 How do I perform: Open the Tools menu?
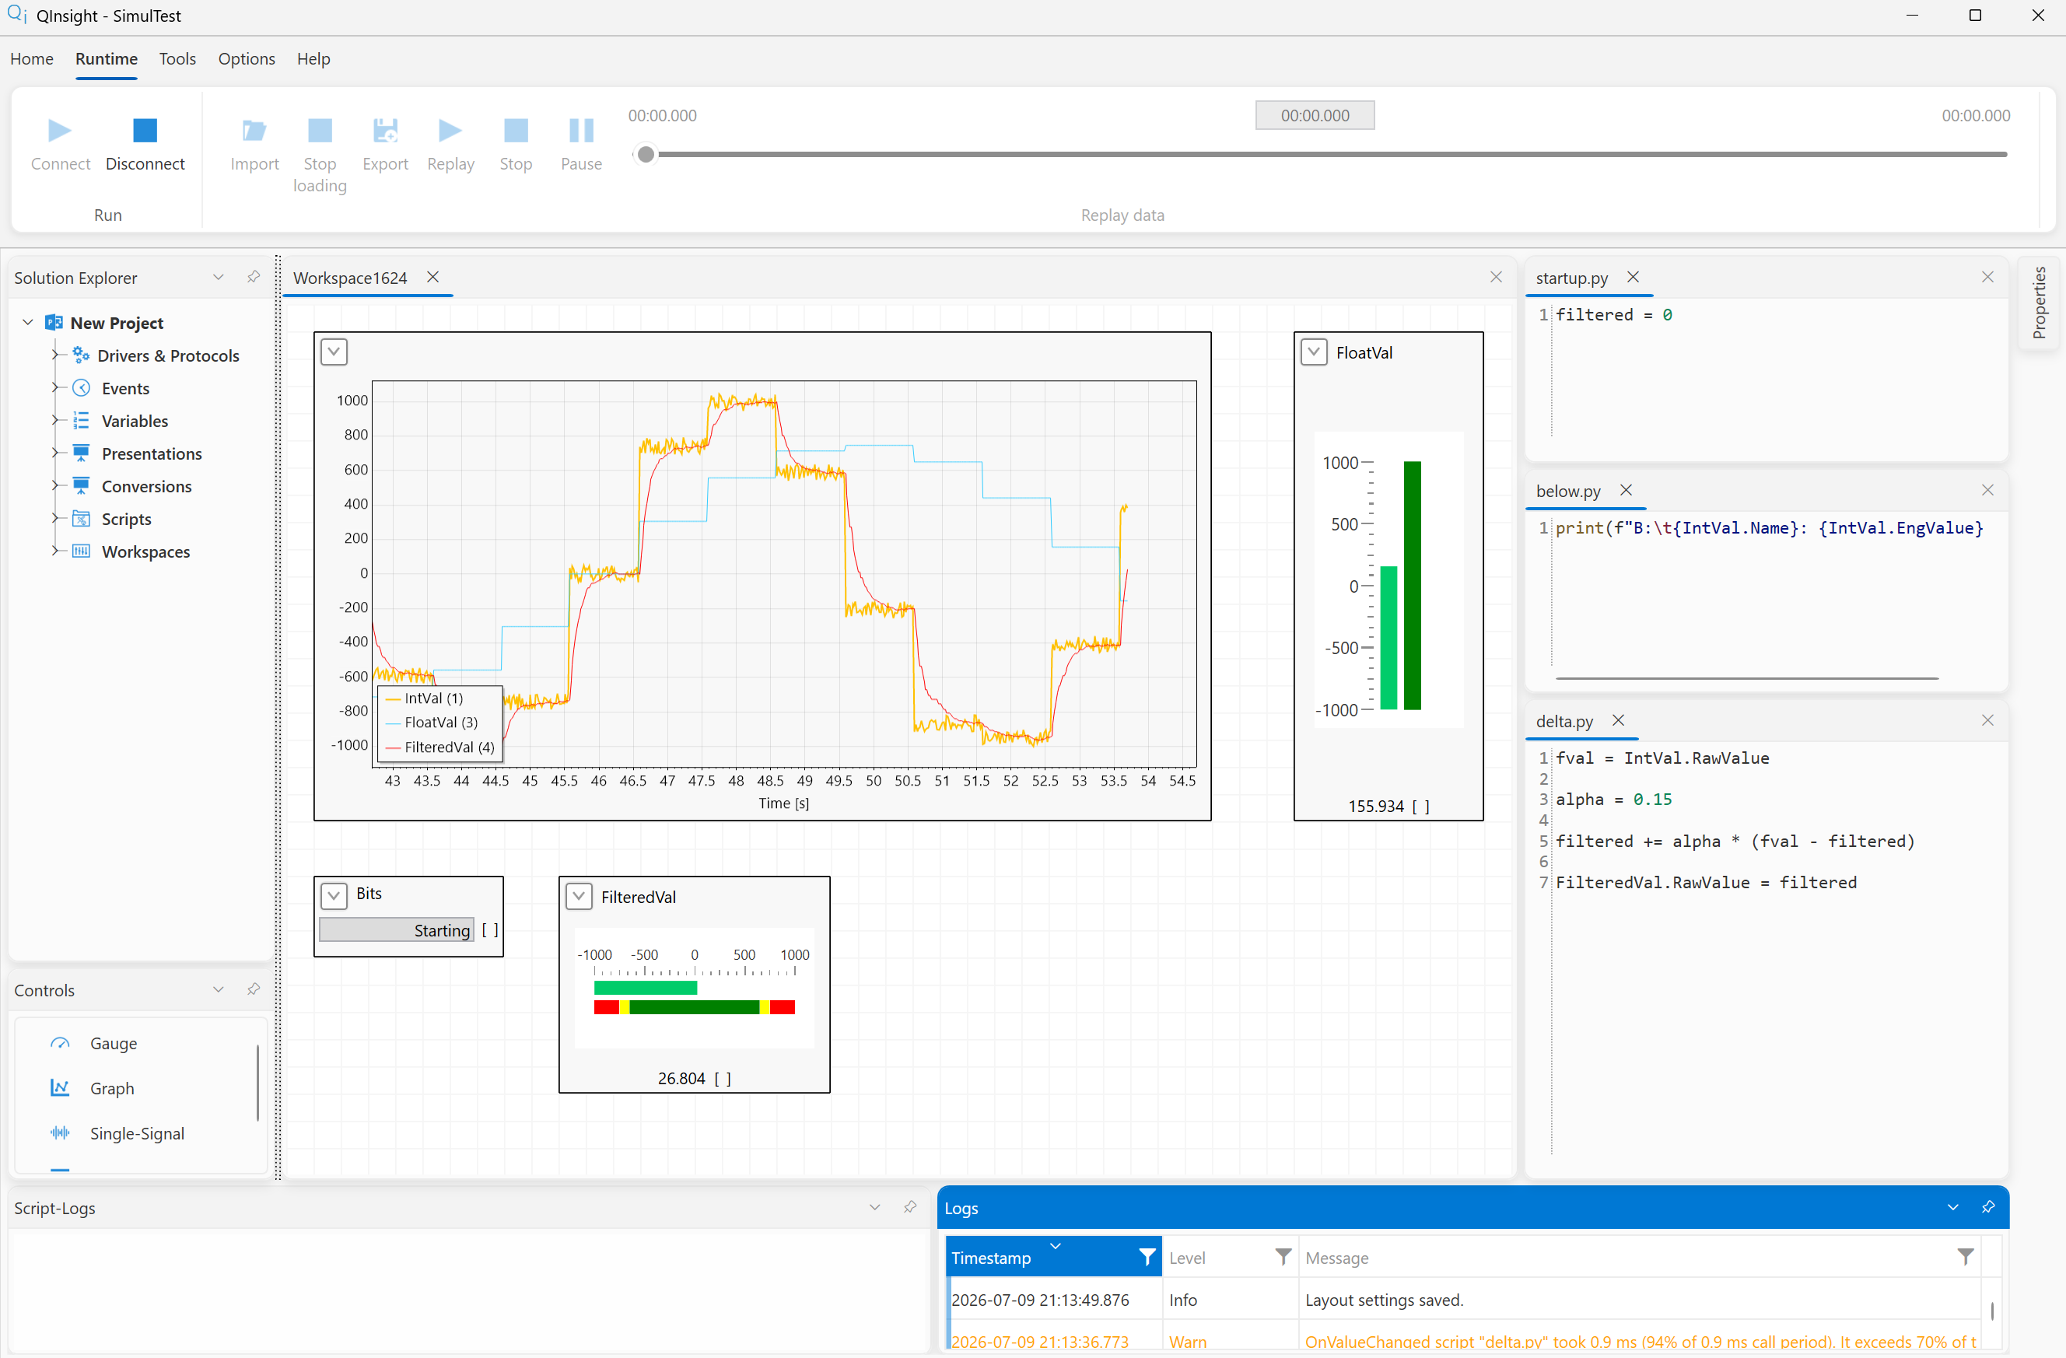177,58
